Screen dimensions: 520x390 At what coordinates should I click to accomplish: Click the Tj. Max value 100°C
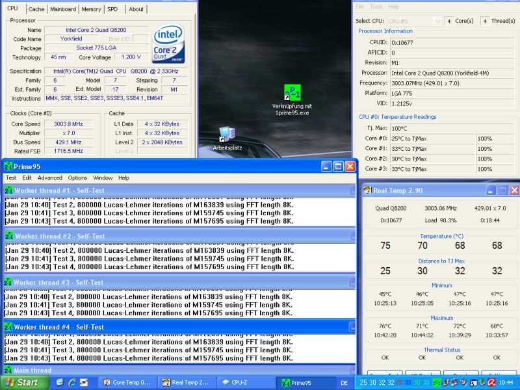[452, 128]
